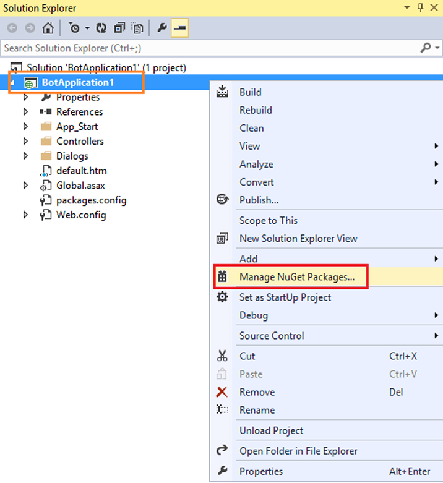The height and width of the screenshot is (483, 443).
Task: Choose Unload Project
Action: [327, 430]
